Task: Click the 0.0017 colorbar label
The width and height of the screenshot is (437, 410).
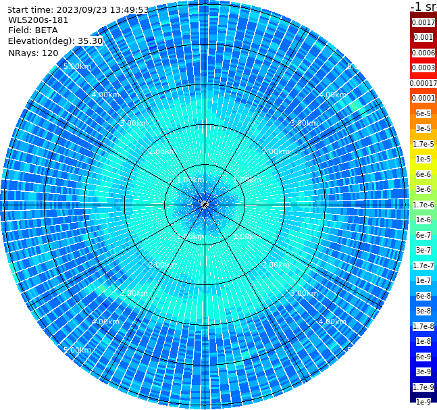Action: pos(423,22)
